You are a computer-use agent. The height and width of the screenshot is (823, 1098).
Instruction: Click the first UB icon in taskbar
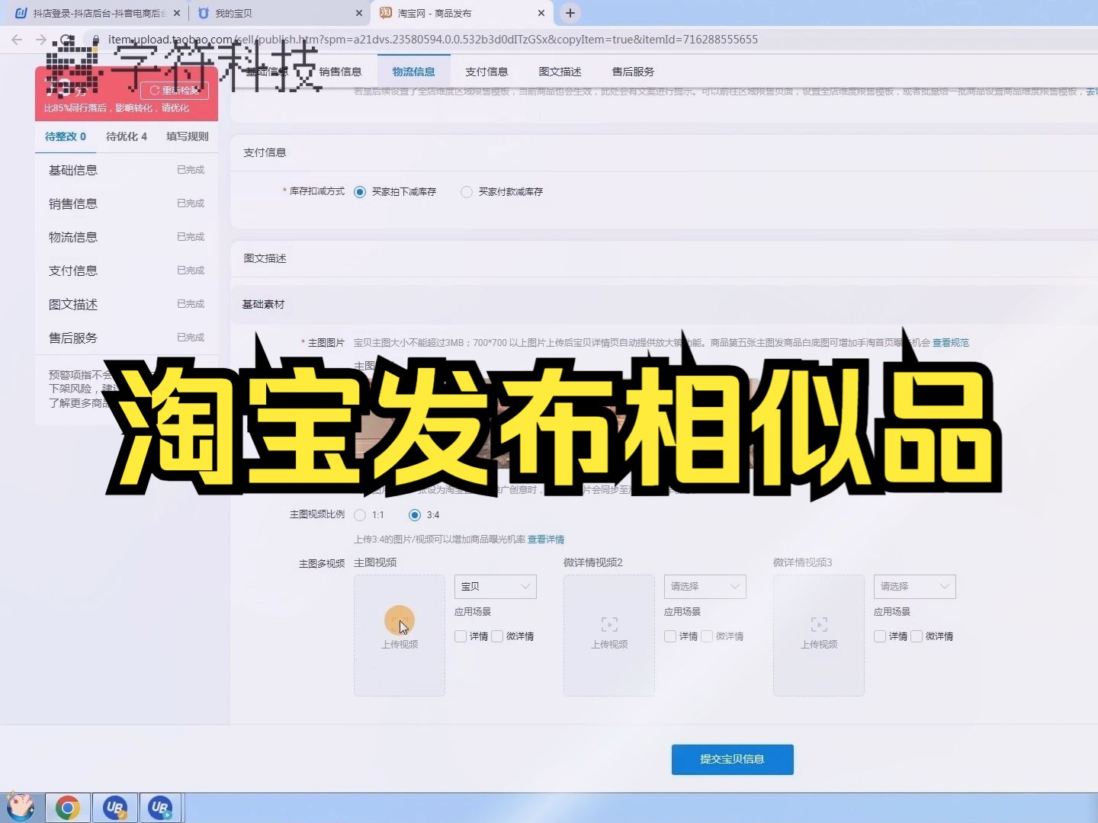(x=114, y=807)
